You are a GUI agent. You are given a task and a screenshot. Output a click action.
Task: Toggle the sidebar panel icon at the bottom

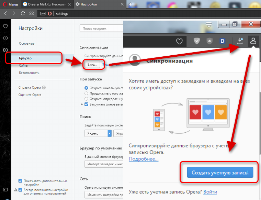[x=5, y=190]
